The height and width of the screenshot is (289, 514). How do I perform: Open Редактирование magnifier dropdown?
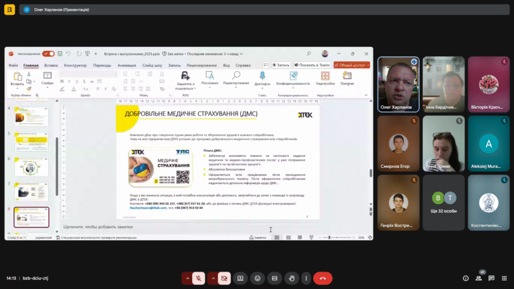[x=236, y=80]
